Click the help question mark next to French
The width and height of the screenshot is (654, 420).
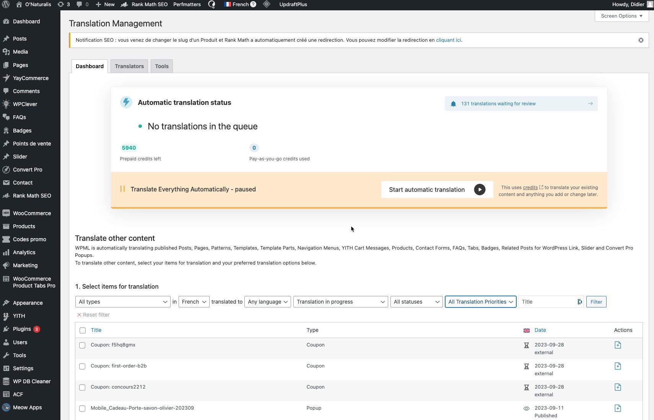click(x=253, y=5)
